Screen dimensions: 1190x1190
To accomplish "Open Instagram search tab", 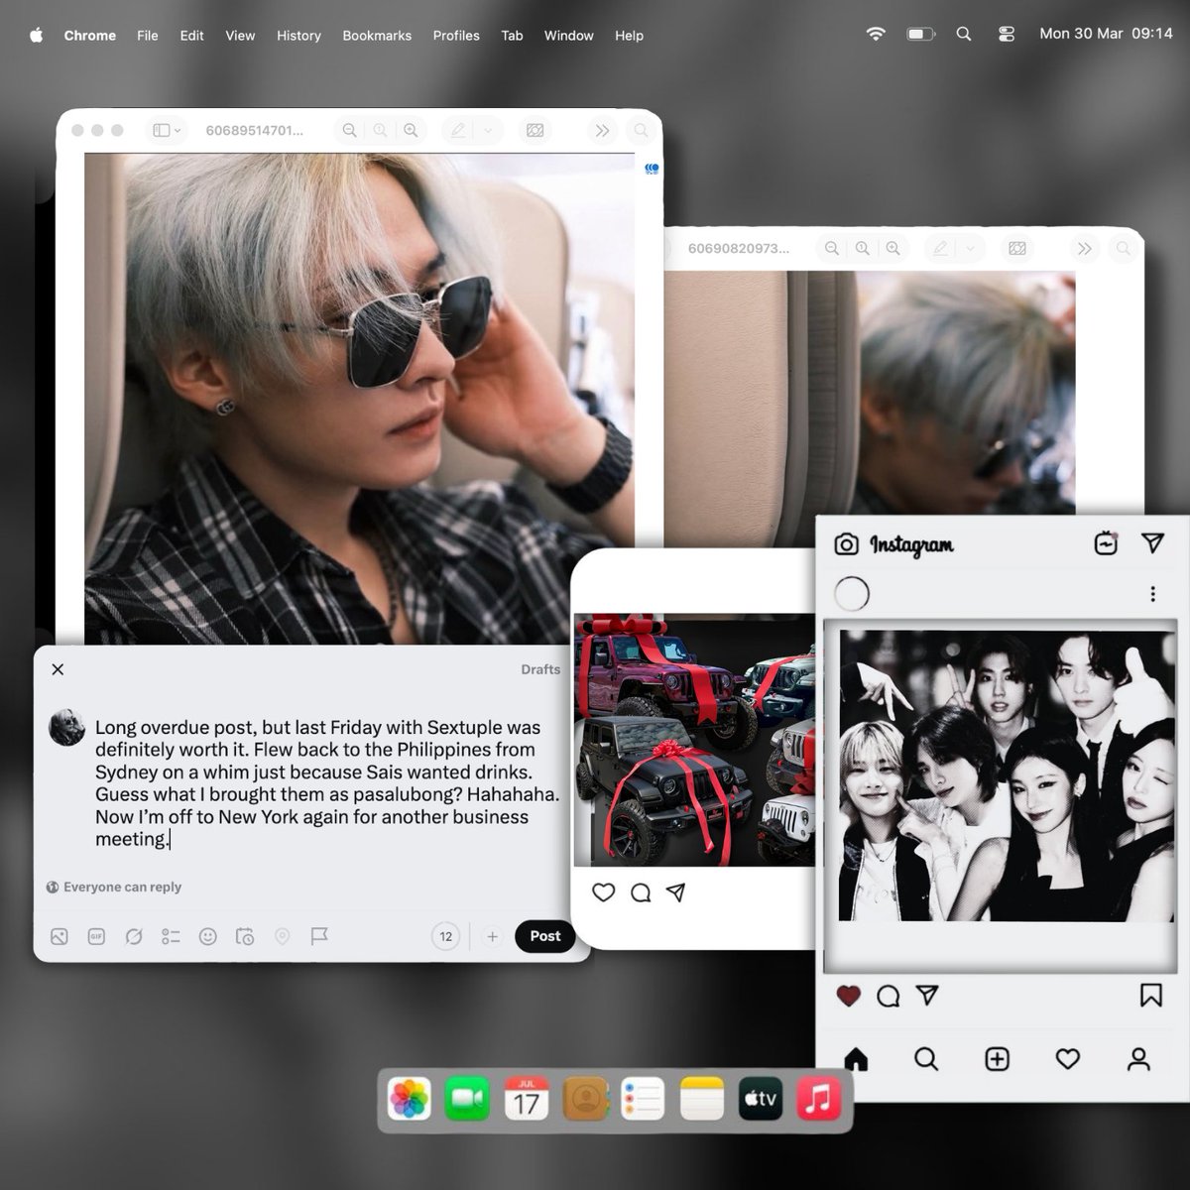I will tap(926, 1059).
